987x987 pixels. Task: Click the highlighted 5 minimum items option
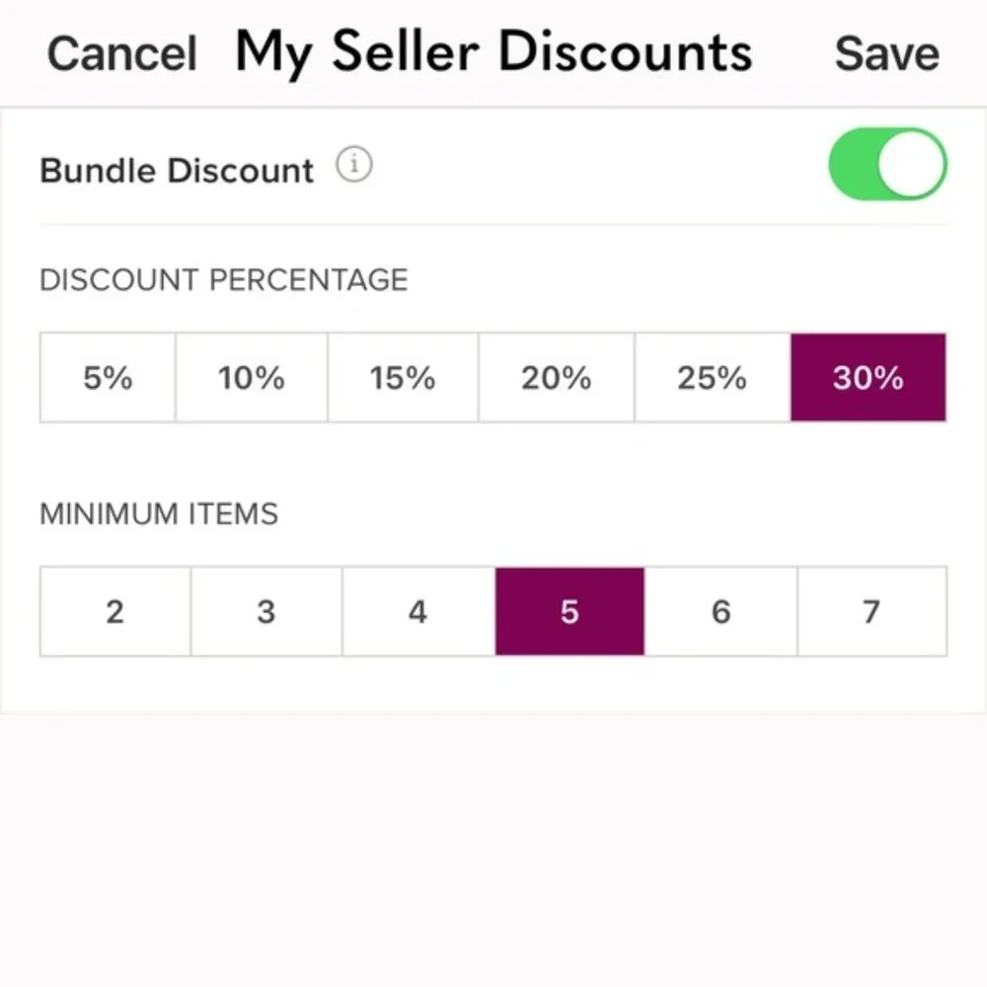coord(569,612)
